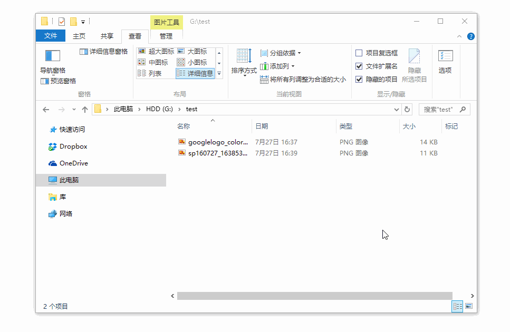Switch to the 管理 (Manage) ribbon tab

(166, 36)
